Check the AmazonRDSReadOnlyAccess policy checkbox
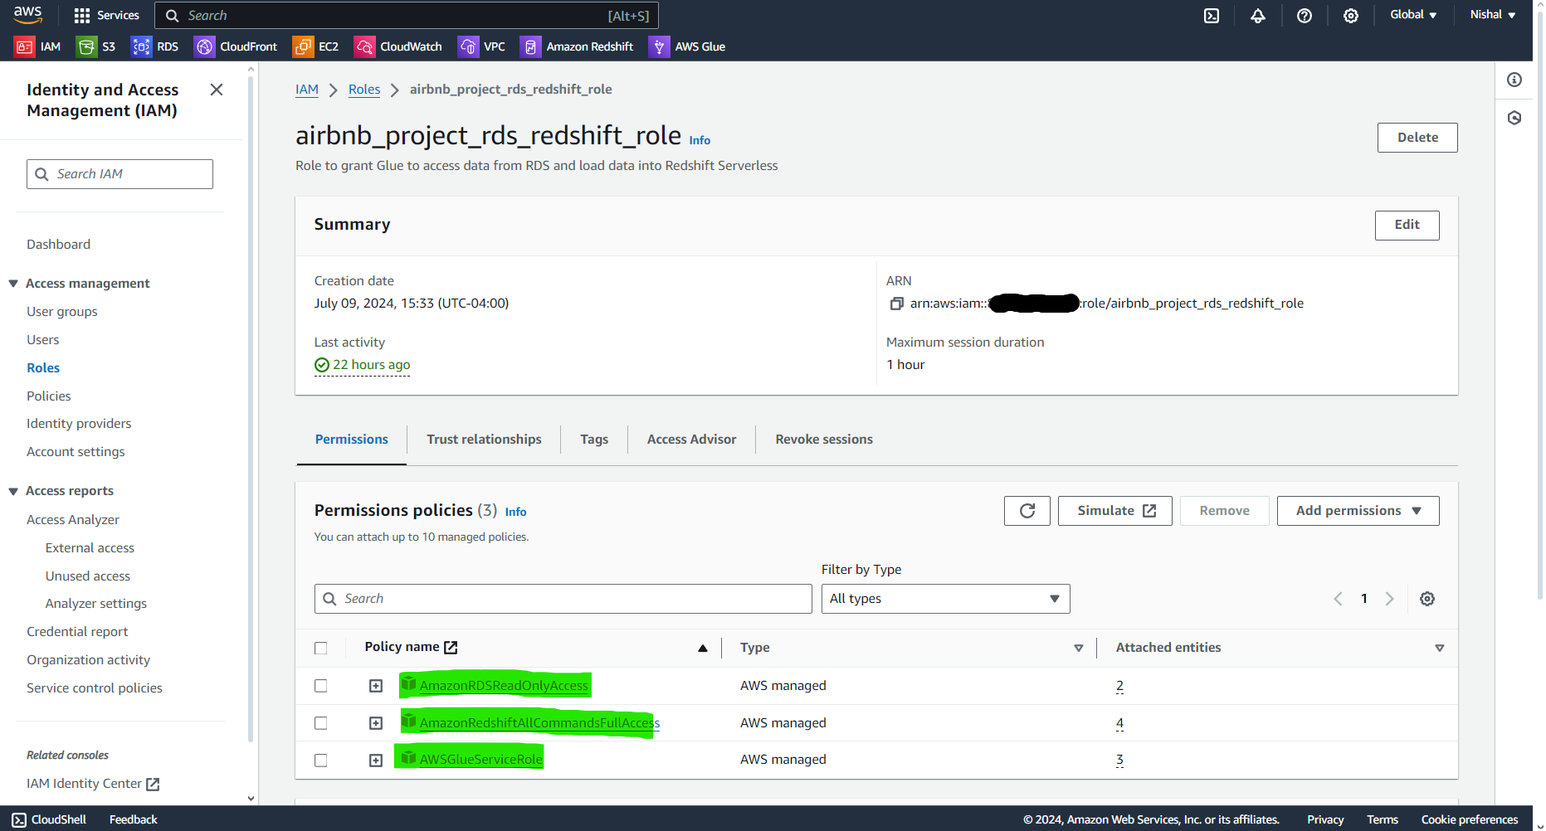Image resolution: width=1546 pixels, height=831 pixels. coord(321,686)
